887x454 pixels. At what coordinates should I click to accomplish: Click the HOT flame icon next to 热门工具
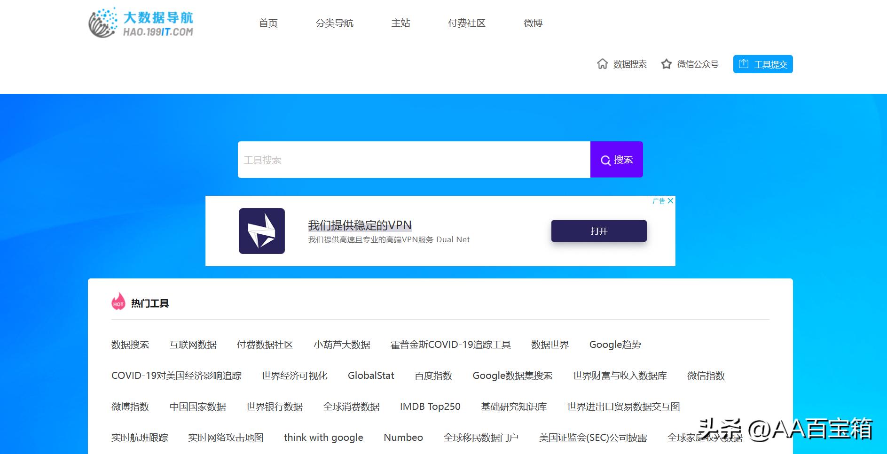tap(118, 302)
